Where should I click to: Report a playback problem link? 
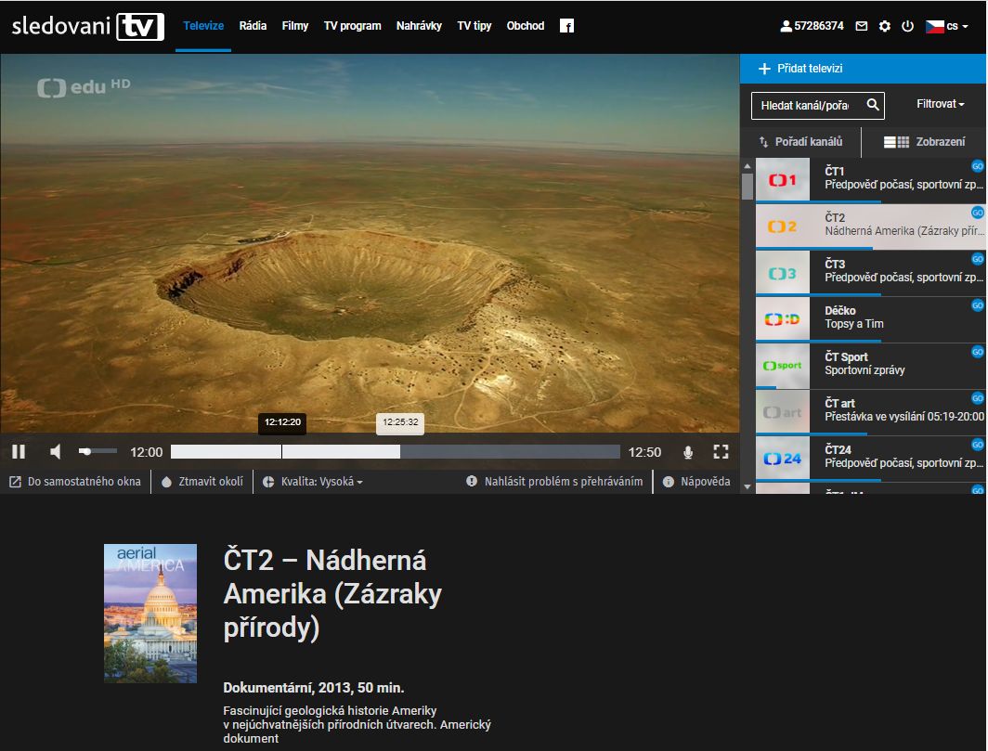pos(555,482)
